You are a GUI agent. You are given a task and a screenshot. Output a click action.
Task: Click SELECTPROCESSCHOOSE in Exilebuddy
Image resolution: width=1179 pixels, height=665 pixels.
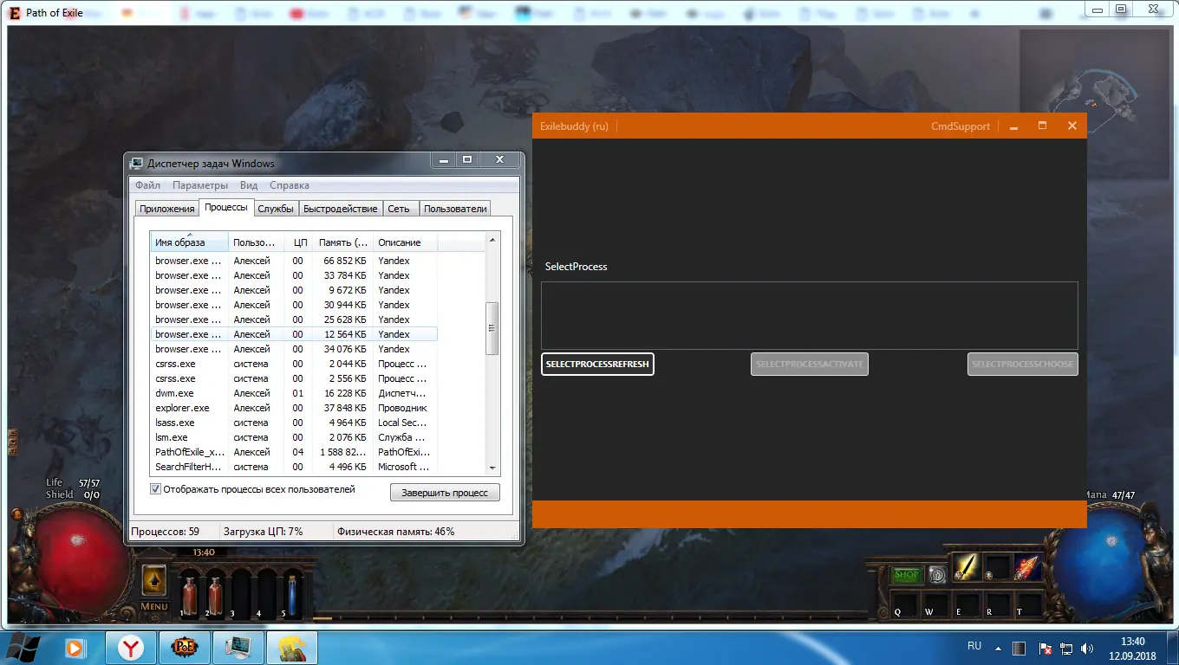(x=1023, y=364)
